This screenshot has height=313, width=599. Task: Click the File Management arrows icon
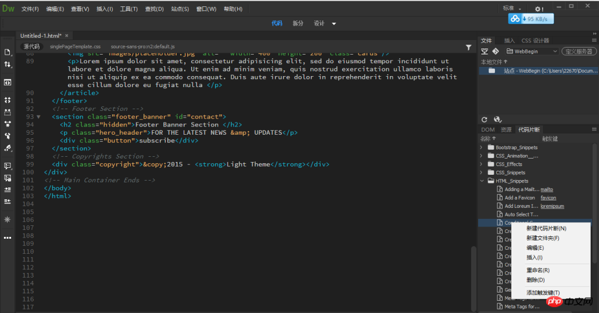[7, 64]
